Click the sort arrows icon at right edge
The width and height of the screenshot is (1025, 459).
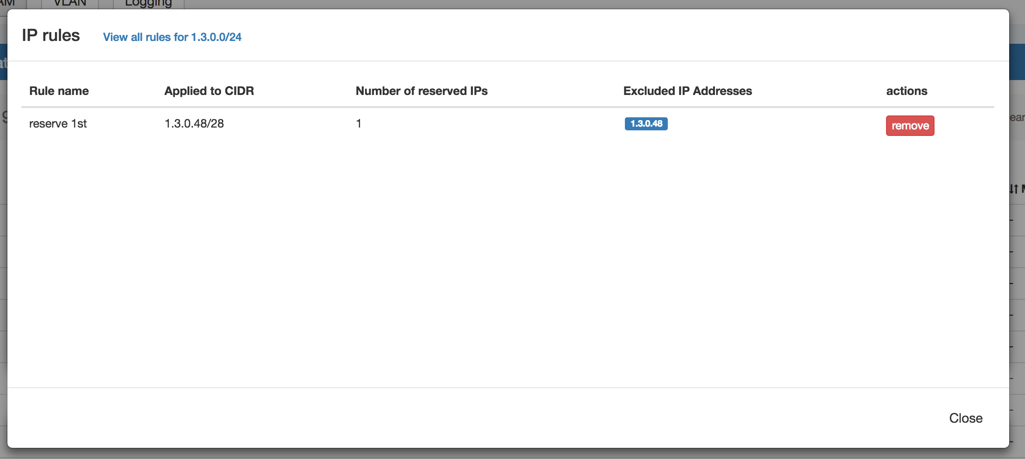(x=1014, y=189)
